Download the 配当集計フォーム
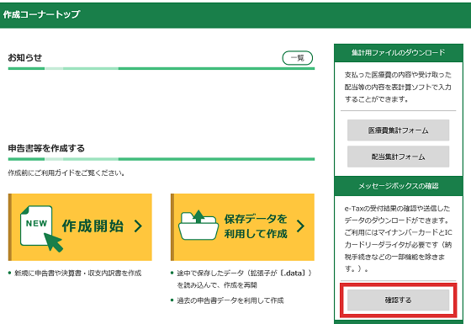 point(399,157)
